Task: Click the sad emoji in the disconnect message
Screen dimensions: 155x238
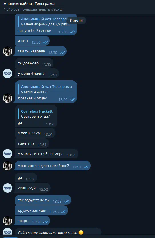Action: point(81,233)
